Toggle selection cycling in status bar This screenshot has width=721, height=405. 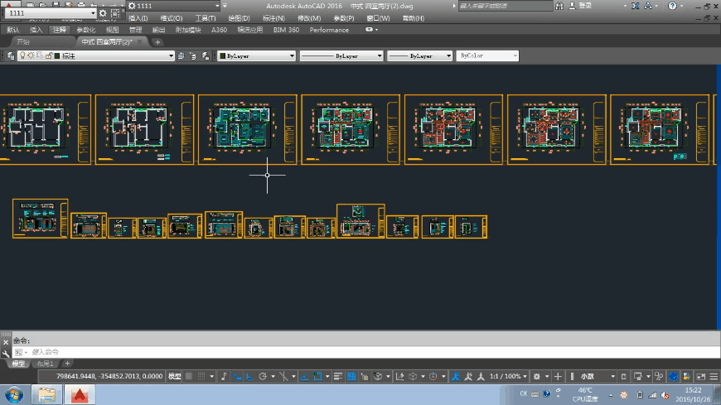pyautogui.click(x=364, y=377)
